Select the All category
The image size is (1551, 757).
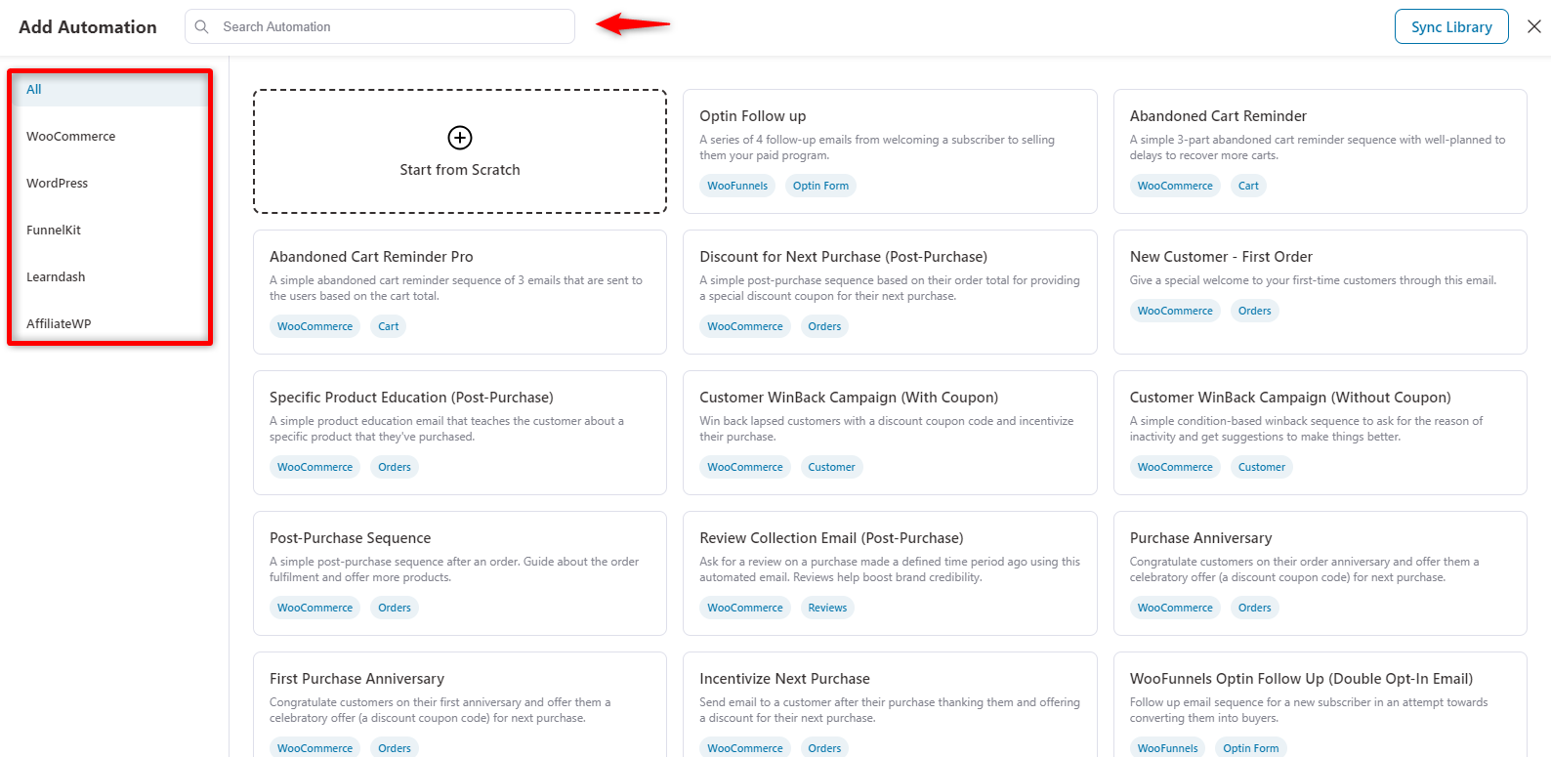click(109, 89)
